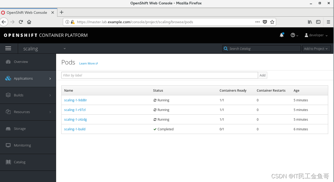The image size is (334, 182).
Task: Click the 6 minutes age value
Action: coord(301,129)
